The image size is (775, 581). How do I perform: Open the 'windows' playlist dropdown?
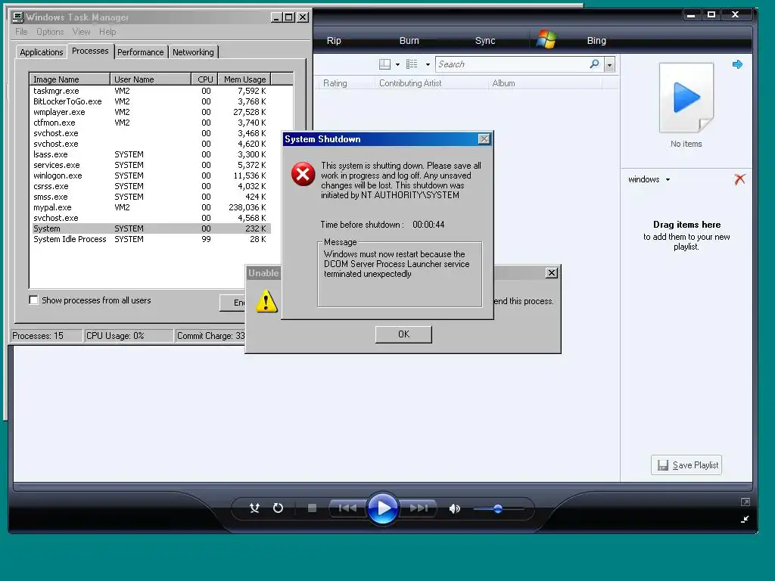click(649, 179)
